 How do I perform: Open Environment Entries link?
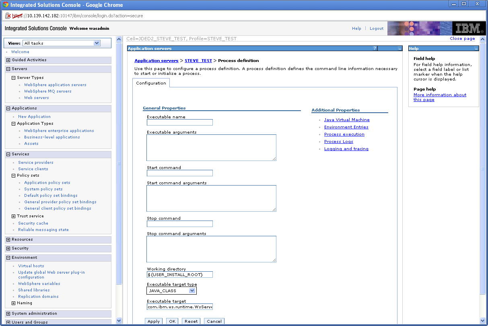(x=346, y=127)
